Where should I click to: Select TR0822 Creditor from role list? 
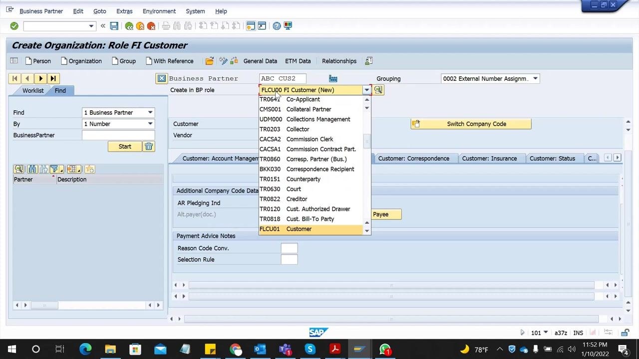point(311,199)
